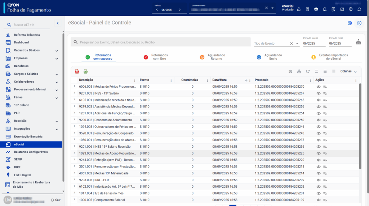Click the chat bubble icon in header

coord(359,9)
